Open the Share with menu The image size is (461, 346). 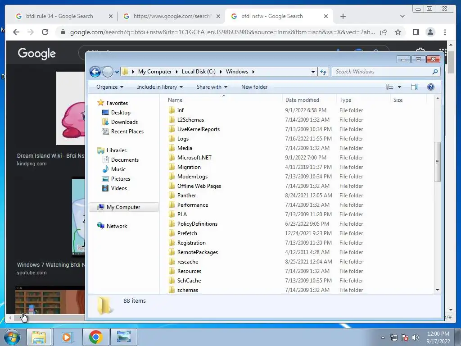212,87
